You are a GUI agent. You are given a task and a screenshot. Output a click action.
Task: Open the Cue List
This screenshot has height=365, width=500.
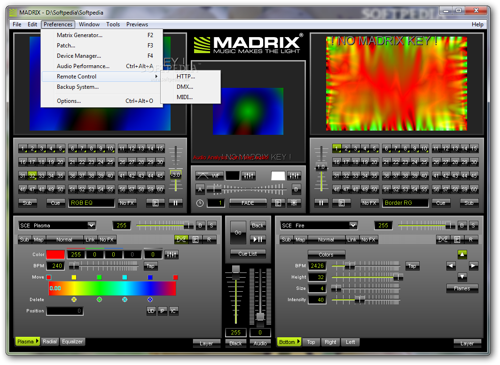click(x=248, y=254)
